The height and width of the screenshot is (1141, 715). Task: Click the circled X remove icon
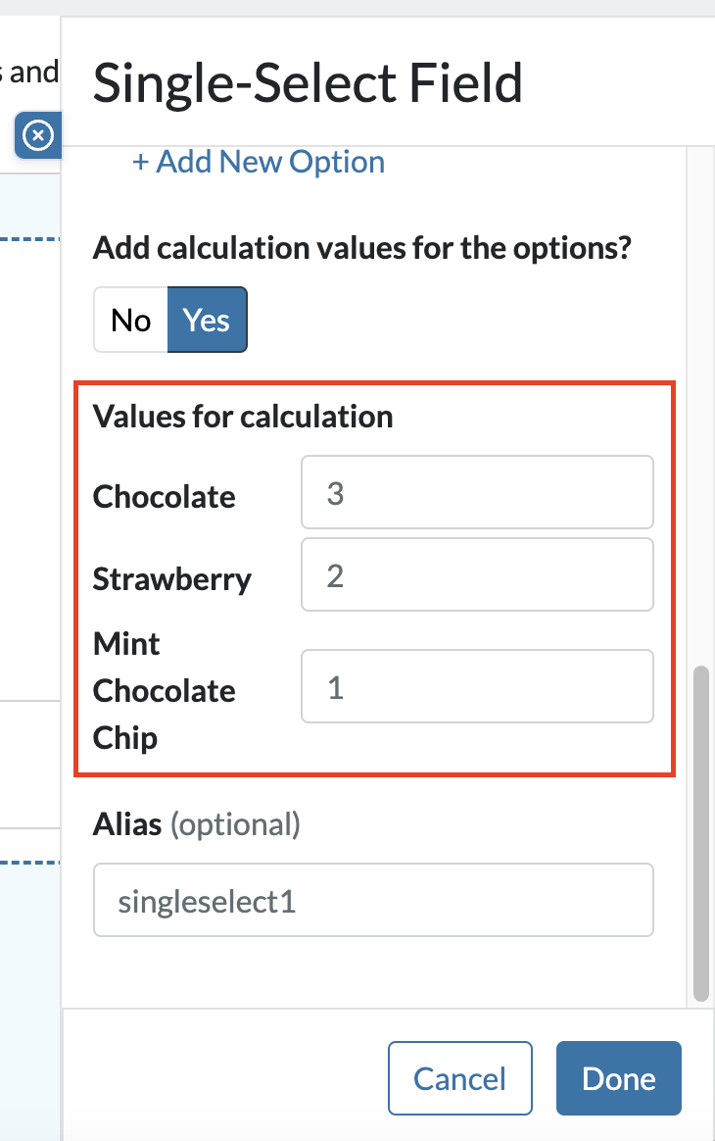click(37, 135)
